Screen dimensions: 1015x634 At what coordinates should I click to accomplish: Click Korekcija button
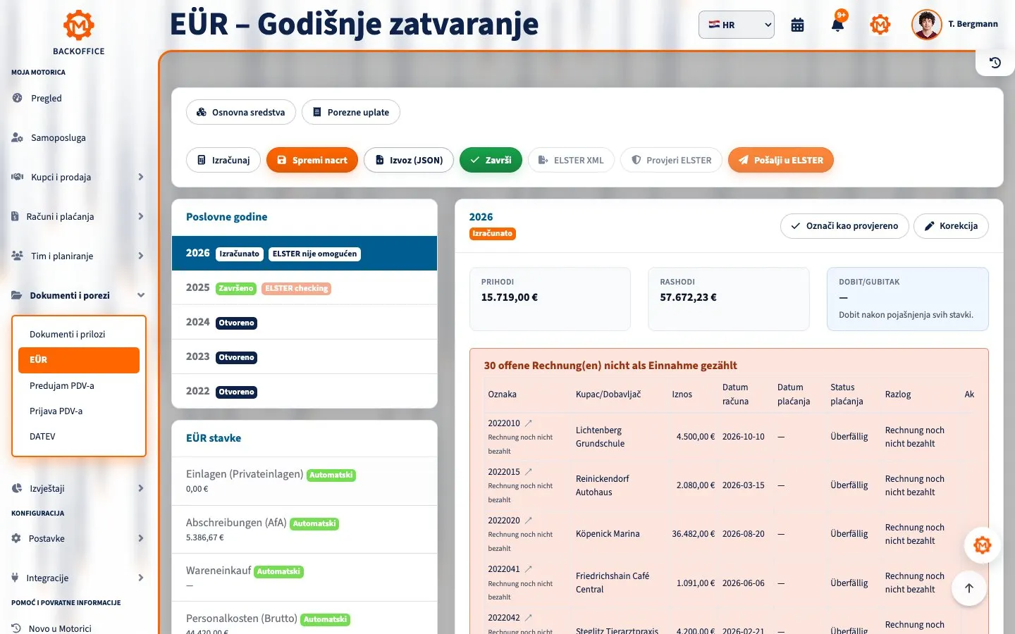pyautogui.click(x=951, y=226)
